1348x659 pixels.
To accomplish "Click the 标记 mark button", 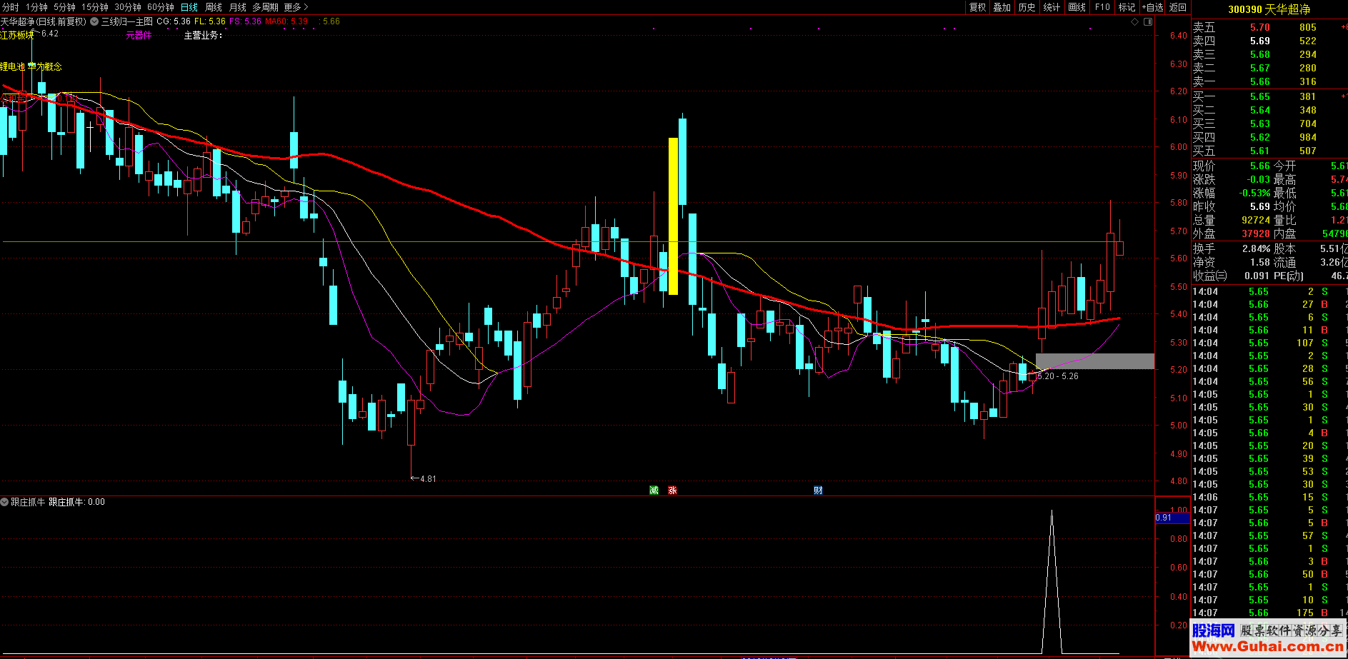I will pyautogui.click(x=1127, y=7).
